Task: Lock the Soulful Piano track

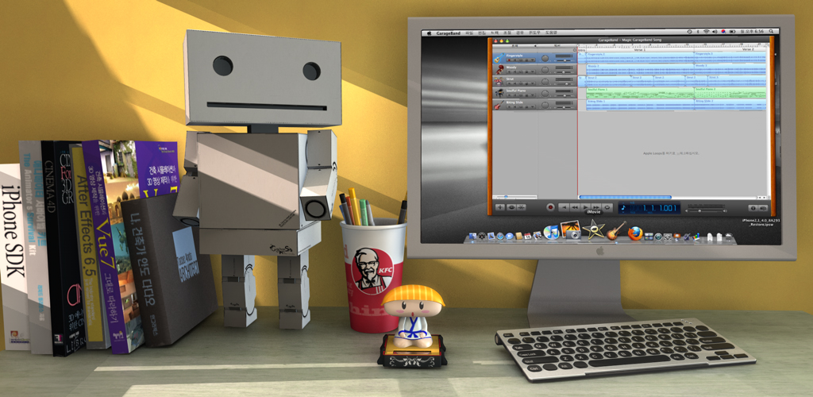Action: click(527, 94)
